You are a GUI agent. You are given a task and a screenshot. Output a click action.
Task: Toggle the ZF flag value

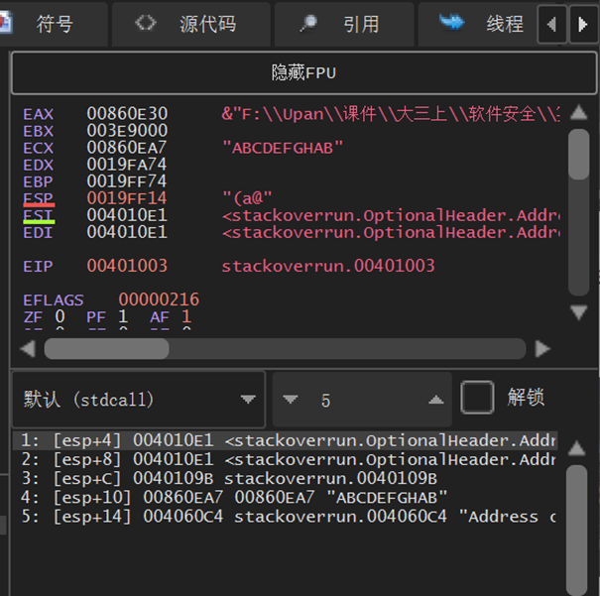click(60, 316)
